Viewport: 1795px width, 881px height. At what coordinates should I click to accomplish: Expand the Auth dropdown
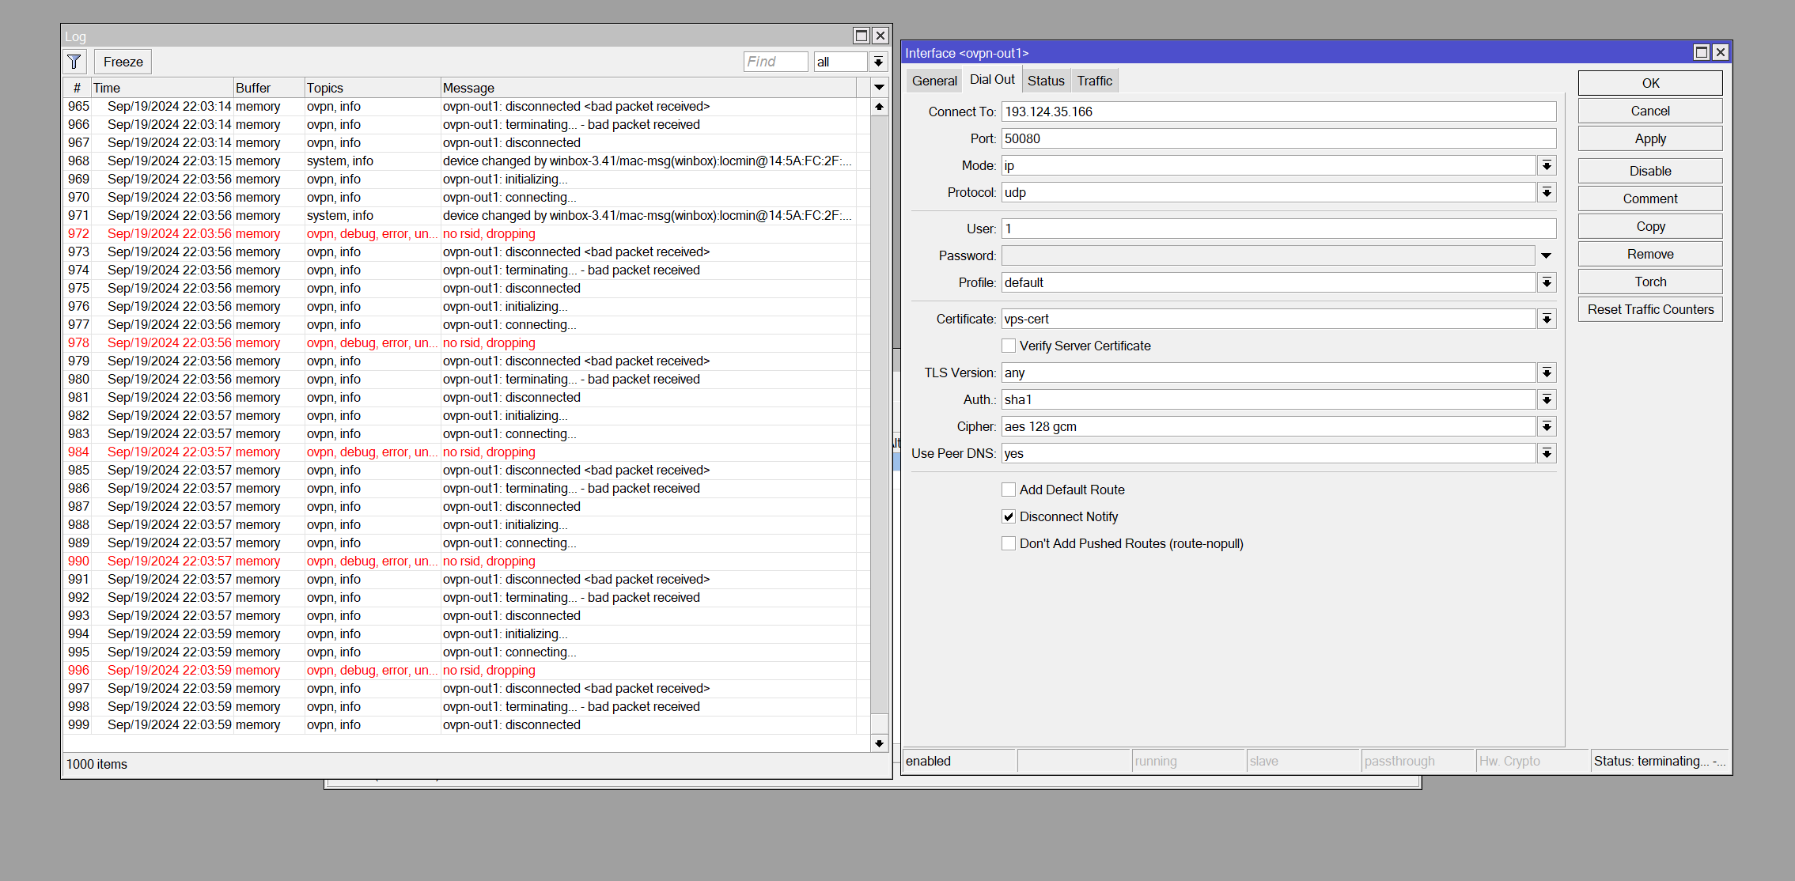[1547, 399]
